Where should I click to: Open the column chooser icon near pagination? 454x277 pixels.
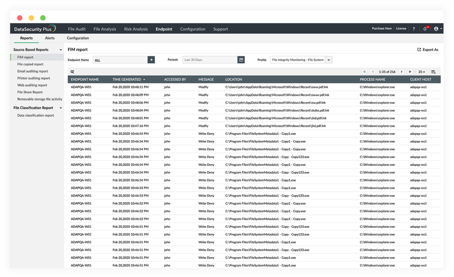tap(433, 71)
